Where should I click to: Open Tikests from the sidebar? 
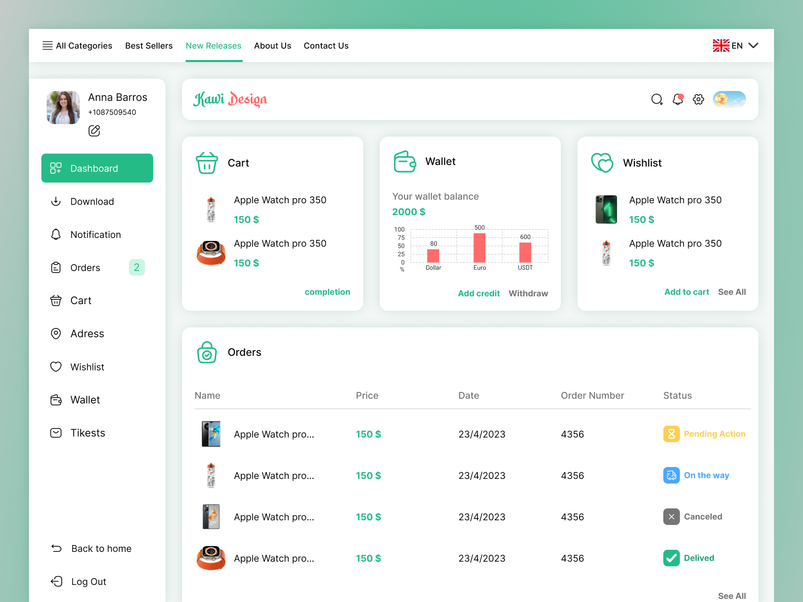[x=87, y=433]
